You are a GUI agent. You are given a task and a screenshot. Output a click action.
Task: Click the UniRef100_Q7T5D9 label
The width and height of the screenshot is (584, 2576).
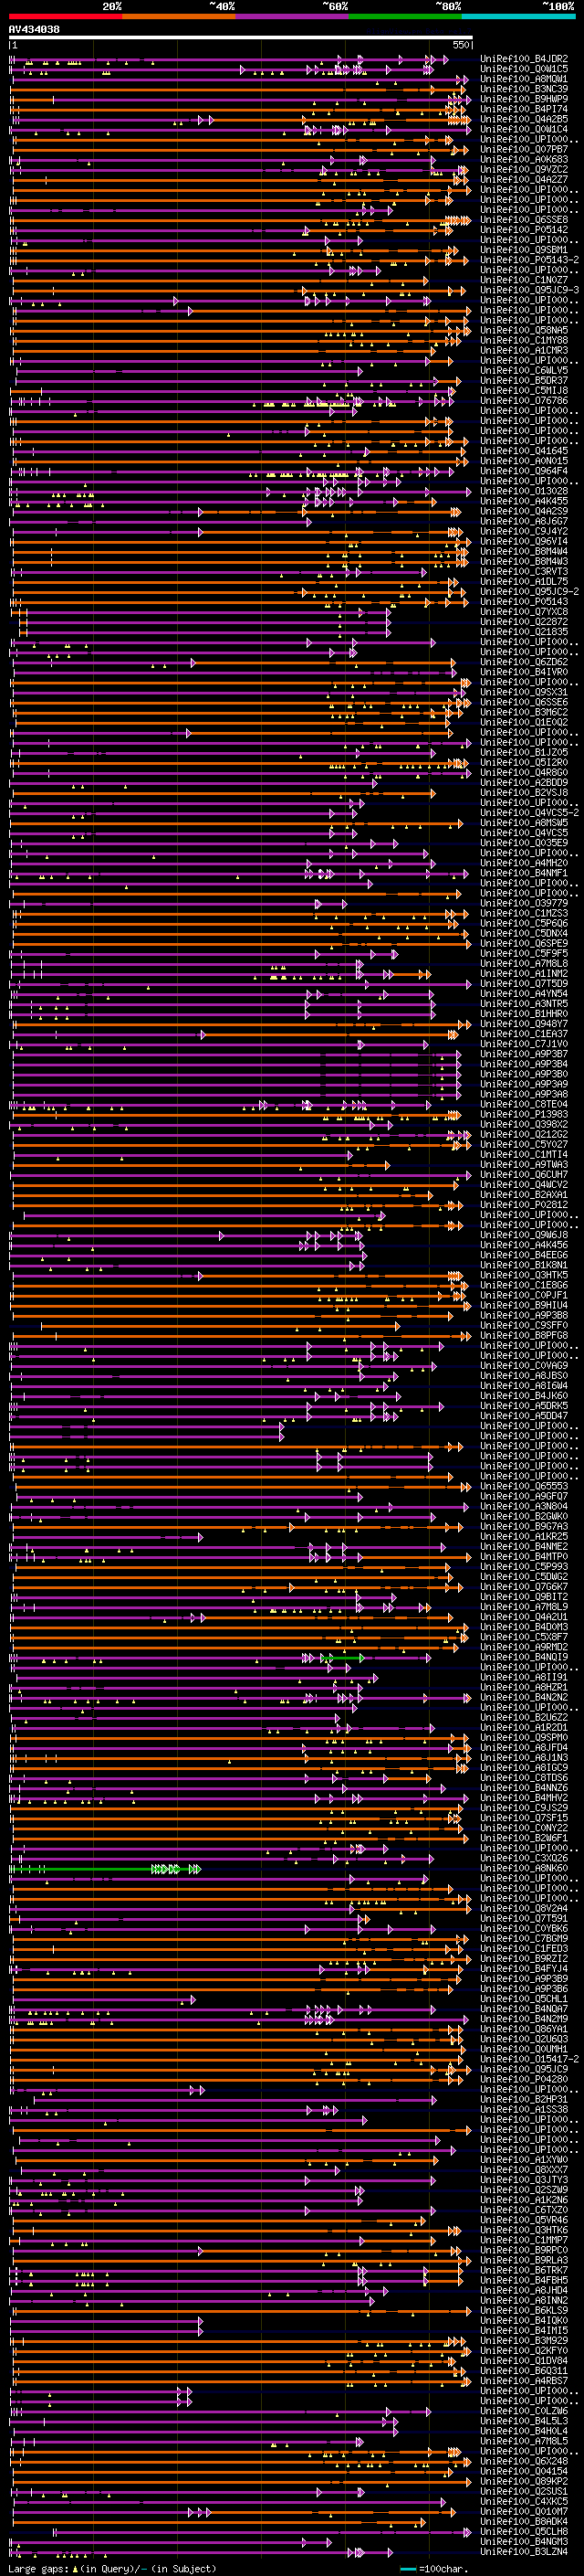coord(524,983)
